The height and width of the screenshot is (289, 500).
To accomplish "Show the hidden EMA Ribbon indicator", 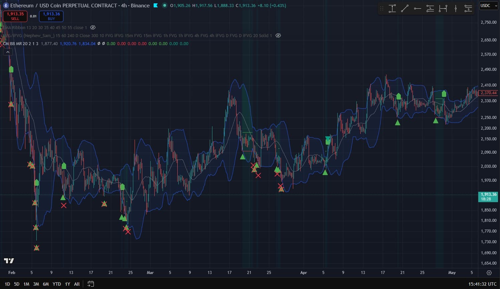I will pos(93,27).
